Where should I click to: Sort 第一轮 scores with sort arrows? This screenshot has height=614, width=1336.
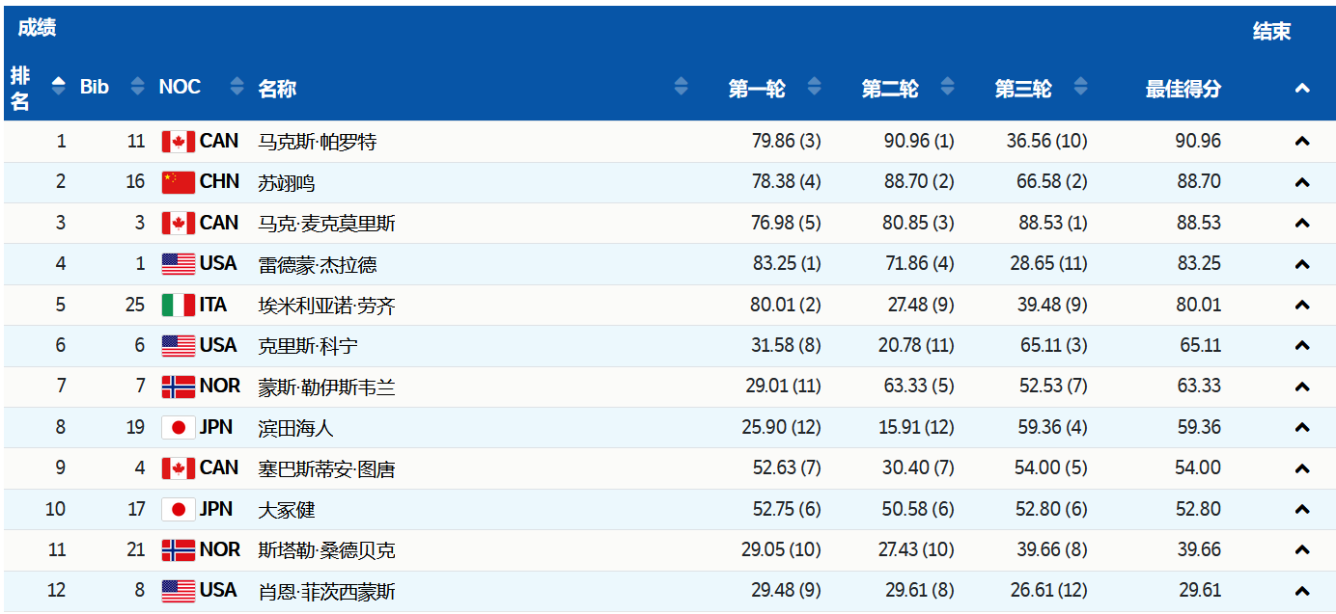(x=815, y=86)
